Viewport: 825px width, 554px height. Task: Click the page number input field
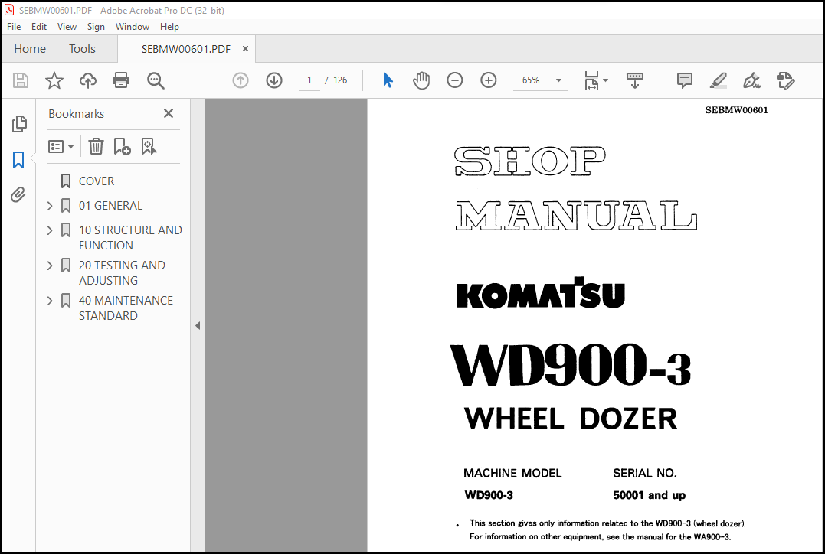(309, 80)
